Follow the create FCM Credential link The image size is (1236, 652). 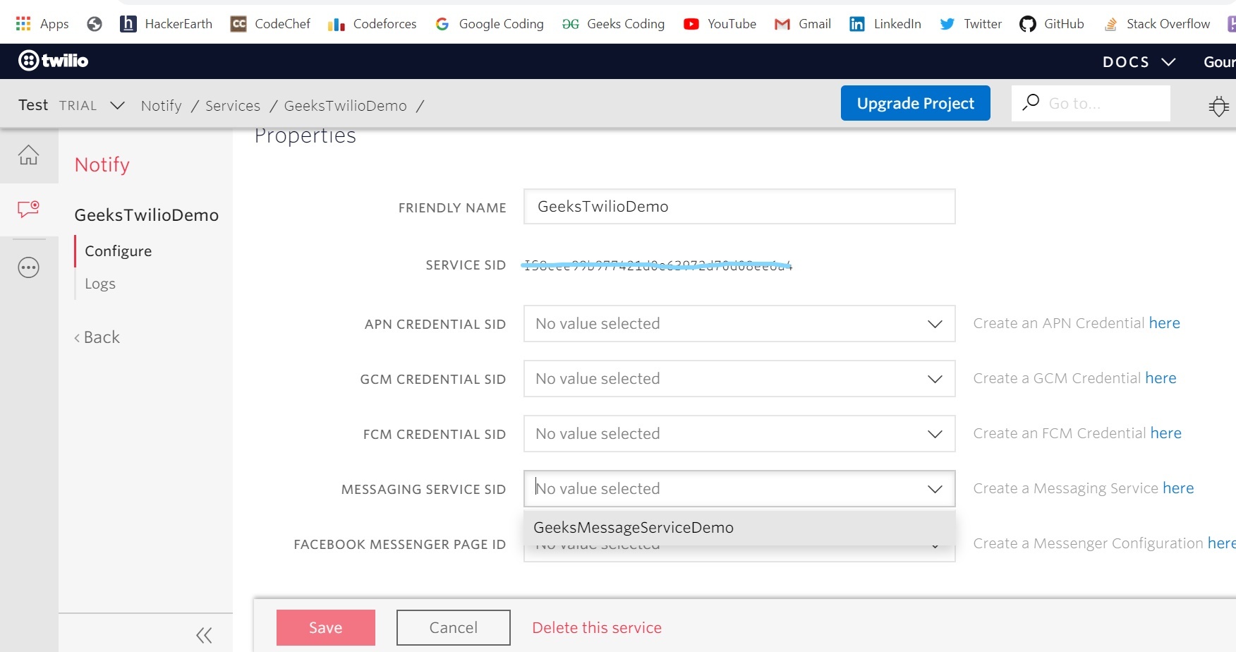[x=1166, y=433]
